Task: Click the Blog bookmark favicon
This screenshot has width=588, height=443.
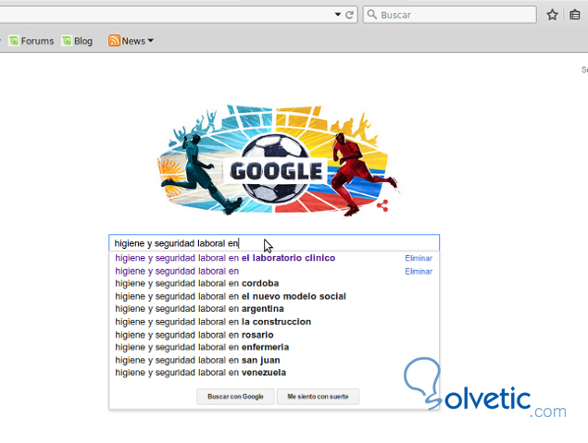Action: tap(67, 41)
